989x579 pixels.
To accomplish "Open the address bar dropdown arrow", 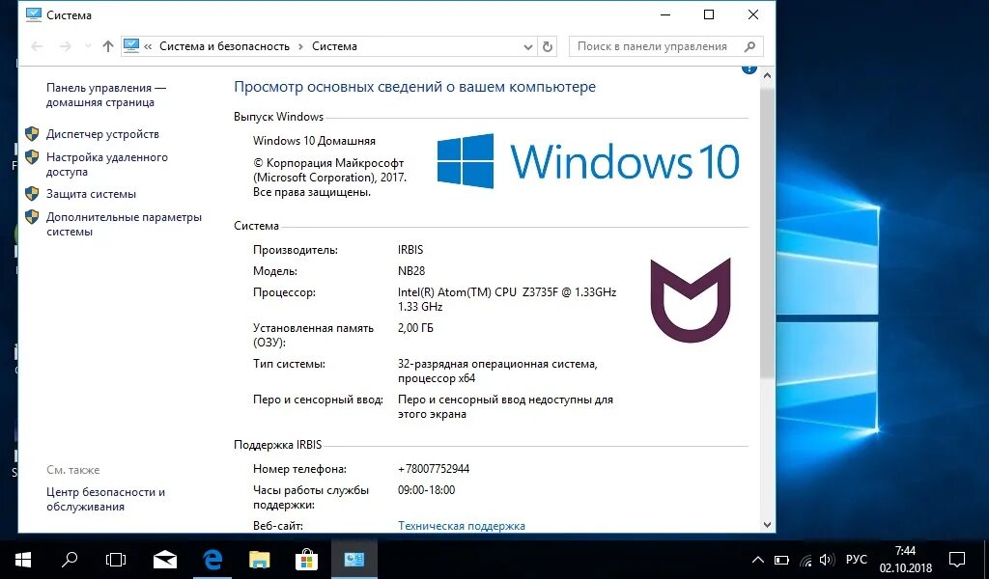I will [x=527, y=46].
